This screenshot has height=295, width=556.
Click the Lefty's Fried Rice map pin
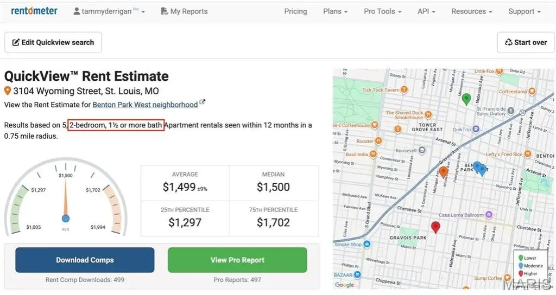pos(528,153)
